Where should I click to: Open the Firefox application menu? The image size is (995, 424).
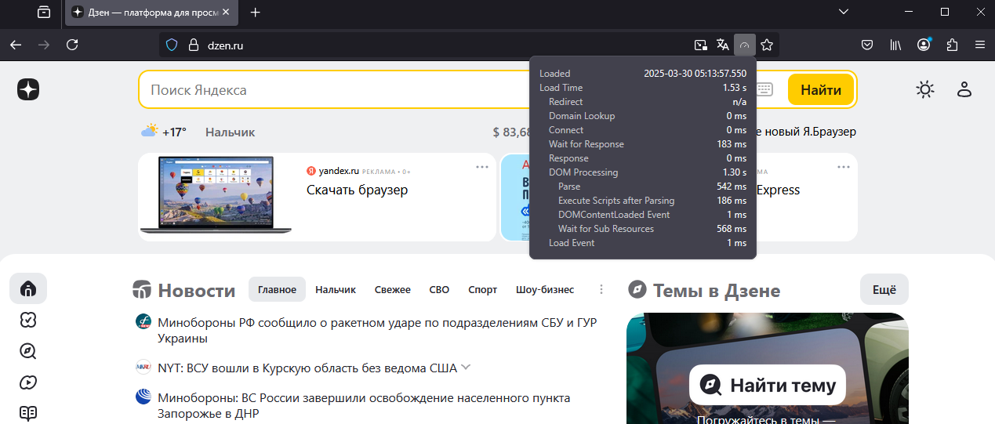979,45
